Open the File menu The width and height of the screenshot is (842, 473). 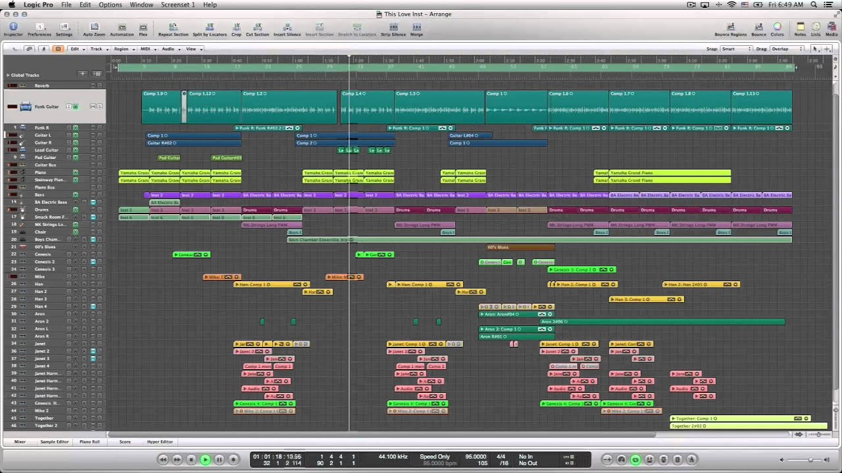[x=66, y=5]
